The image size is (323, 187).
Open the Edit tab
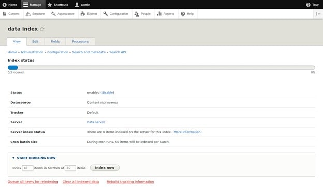(x=35, y=41)
